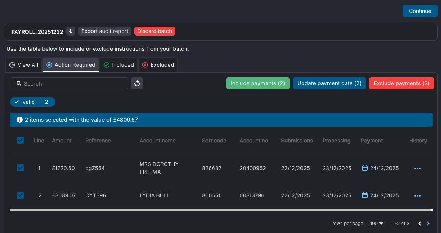441x233 pixels.
Task: Focus the Search input field
Action: click(x=69, y=84)
